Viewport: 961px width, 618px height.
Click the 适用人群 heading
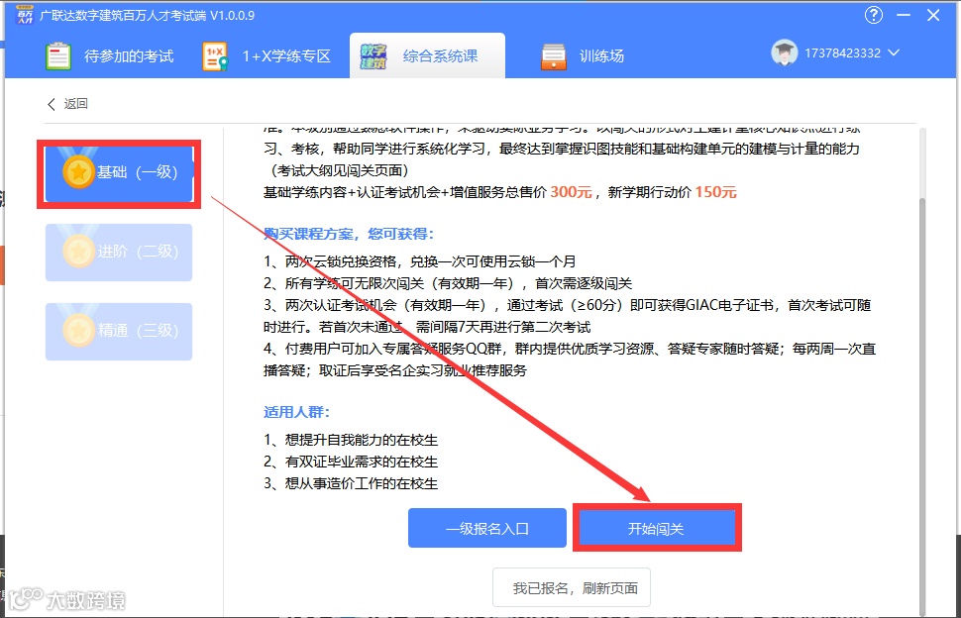[x=296, y=412]
